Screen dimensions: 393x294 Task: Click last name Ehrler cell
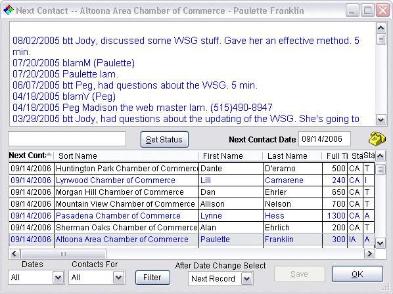tap(292, 192)
